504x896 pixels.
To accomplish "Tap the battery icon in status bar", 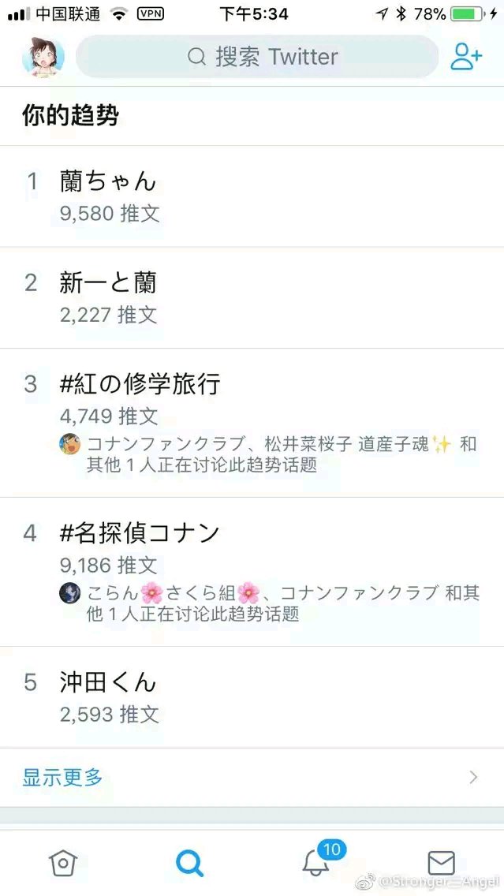I will pos(468,14).
